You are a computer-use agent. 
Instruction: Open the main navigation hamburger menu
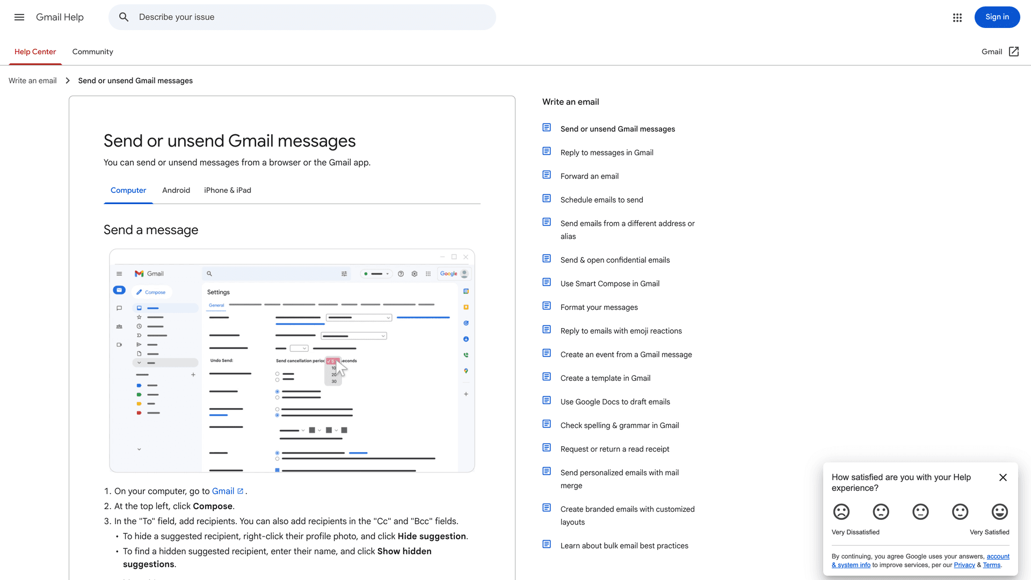pos(19,17)
